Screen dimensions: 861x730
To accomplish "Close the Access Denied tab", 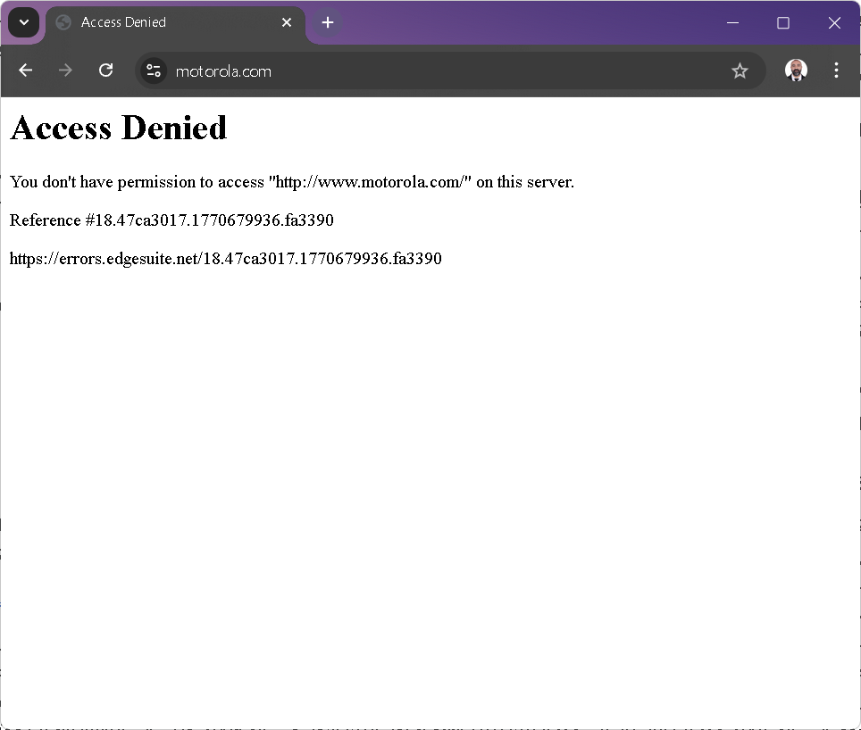I will pyautogui.click(x=287, y=22).
